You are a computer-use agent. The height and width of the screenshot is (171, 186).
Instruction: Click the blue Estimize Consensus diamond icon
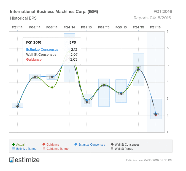click(x=76, y=144)
